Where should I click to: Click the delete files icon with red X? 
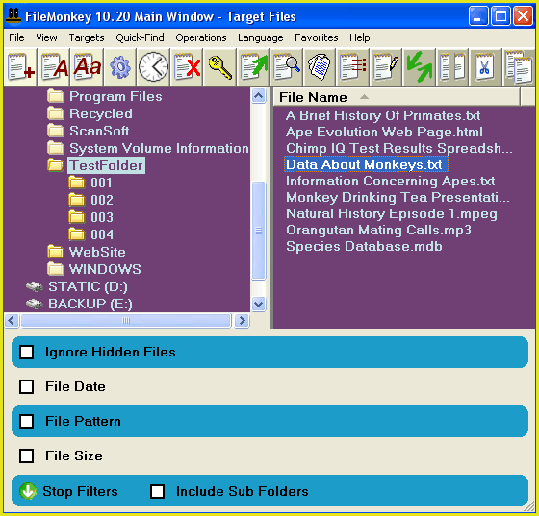pyautogui.click(x=187, y=67)
